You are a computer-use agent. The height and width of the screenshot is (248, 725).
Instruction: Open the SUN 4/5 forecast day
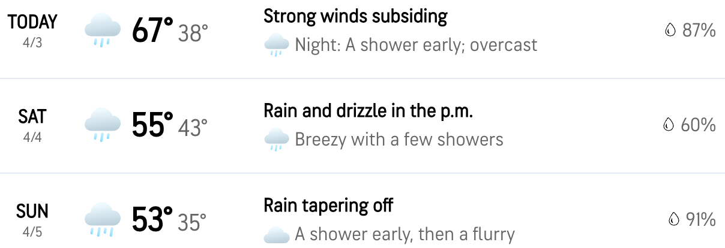tap(362, 211)
